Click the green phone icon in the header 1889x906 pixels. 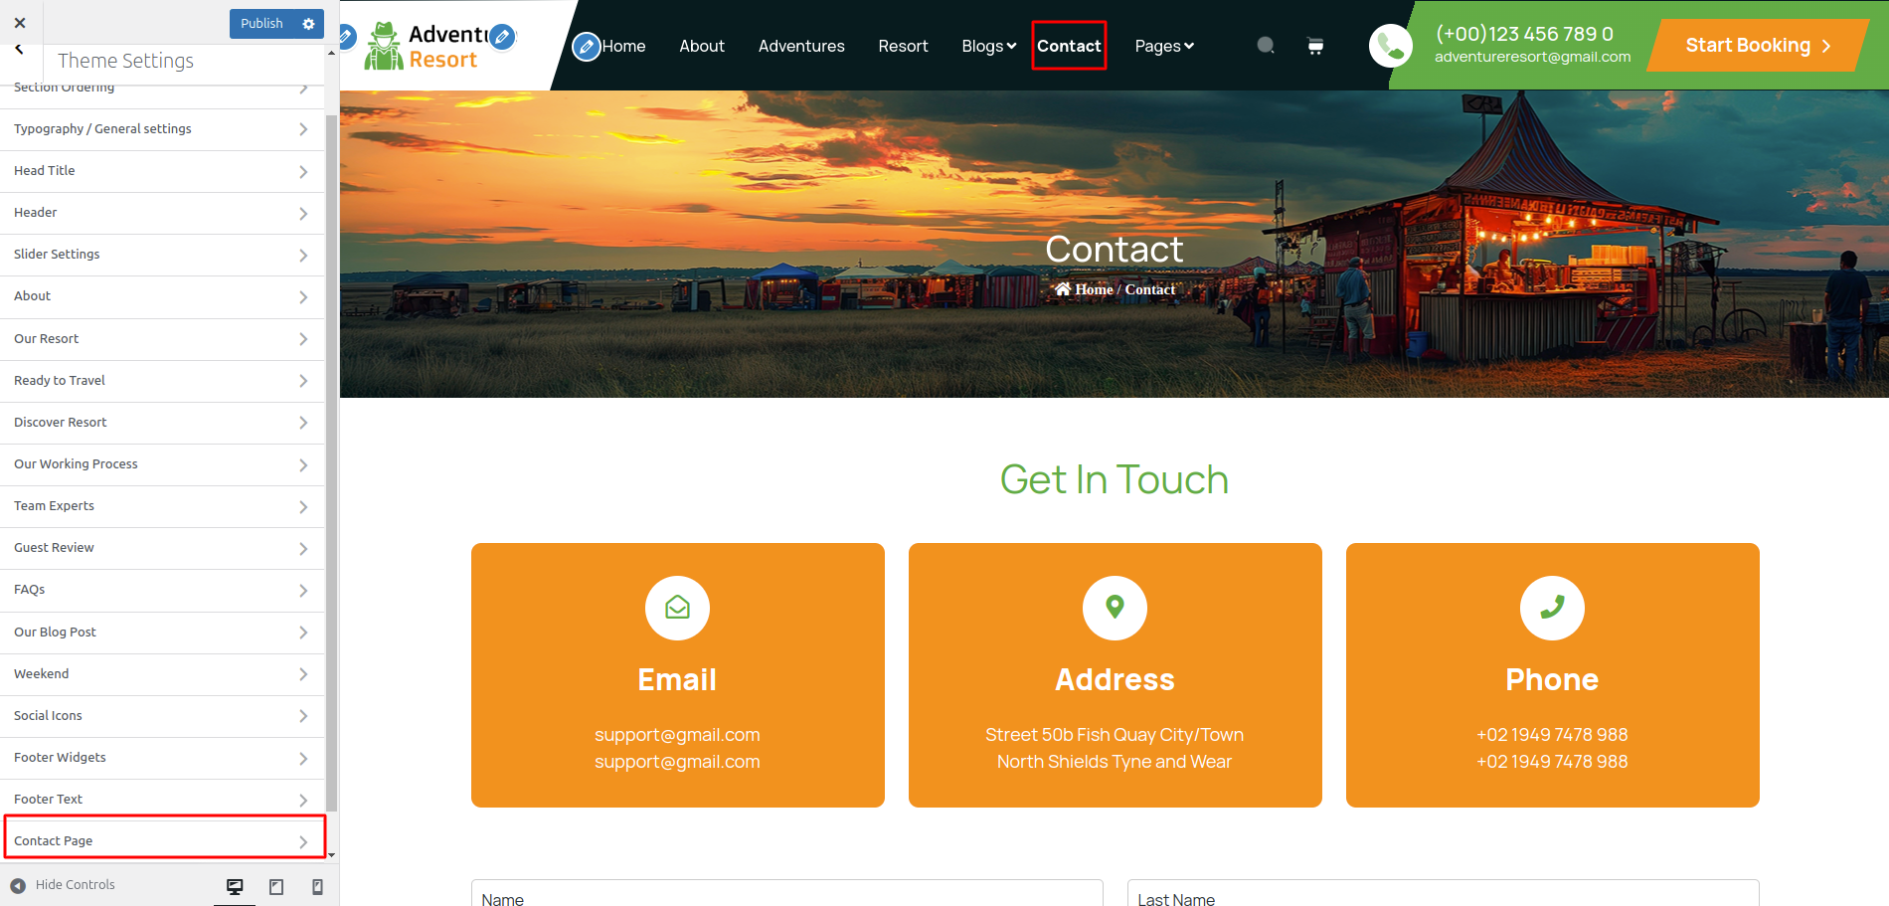1391,45
